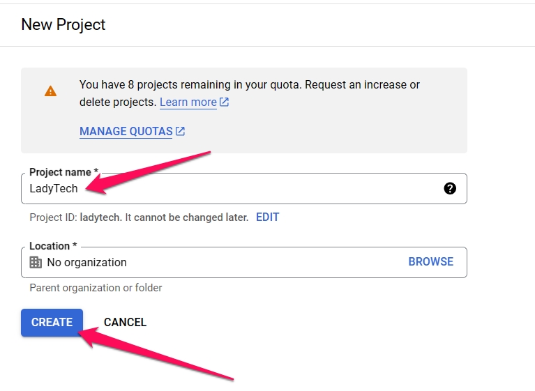
Task: Click the Location field label
Action: click(53, 246)
